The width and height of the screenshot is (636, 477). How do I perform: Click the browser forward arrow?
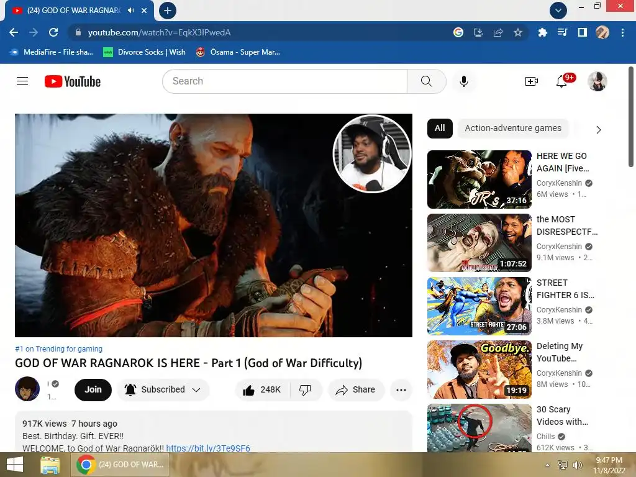coord(34,32)
